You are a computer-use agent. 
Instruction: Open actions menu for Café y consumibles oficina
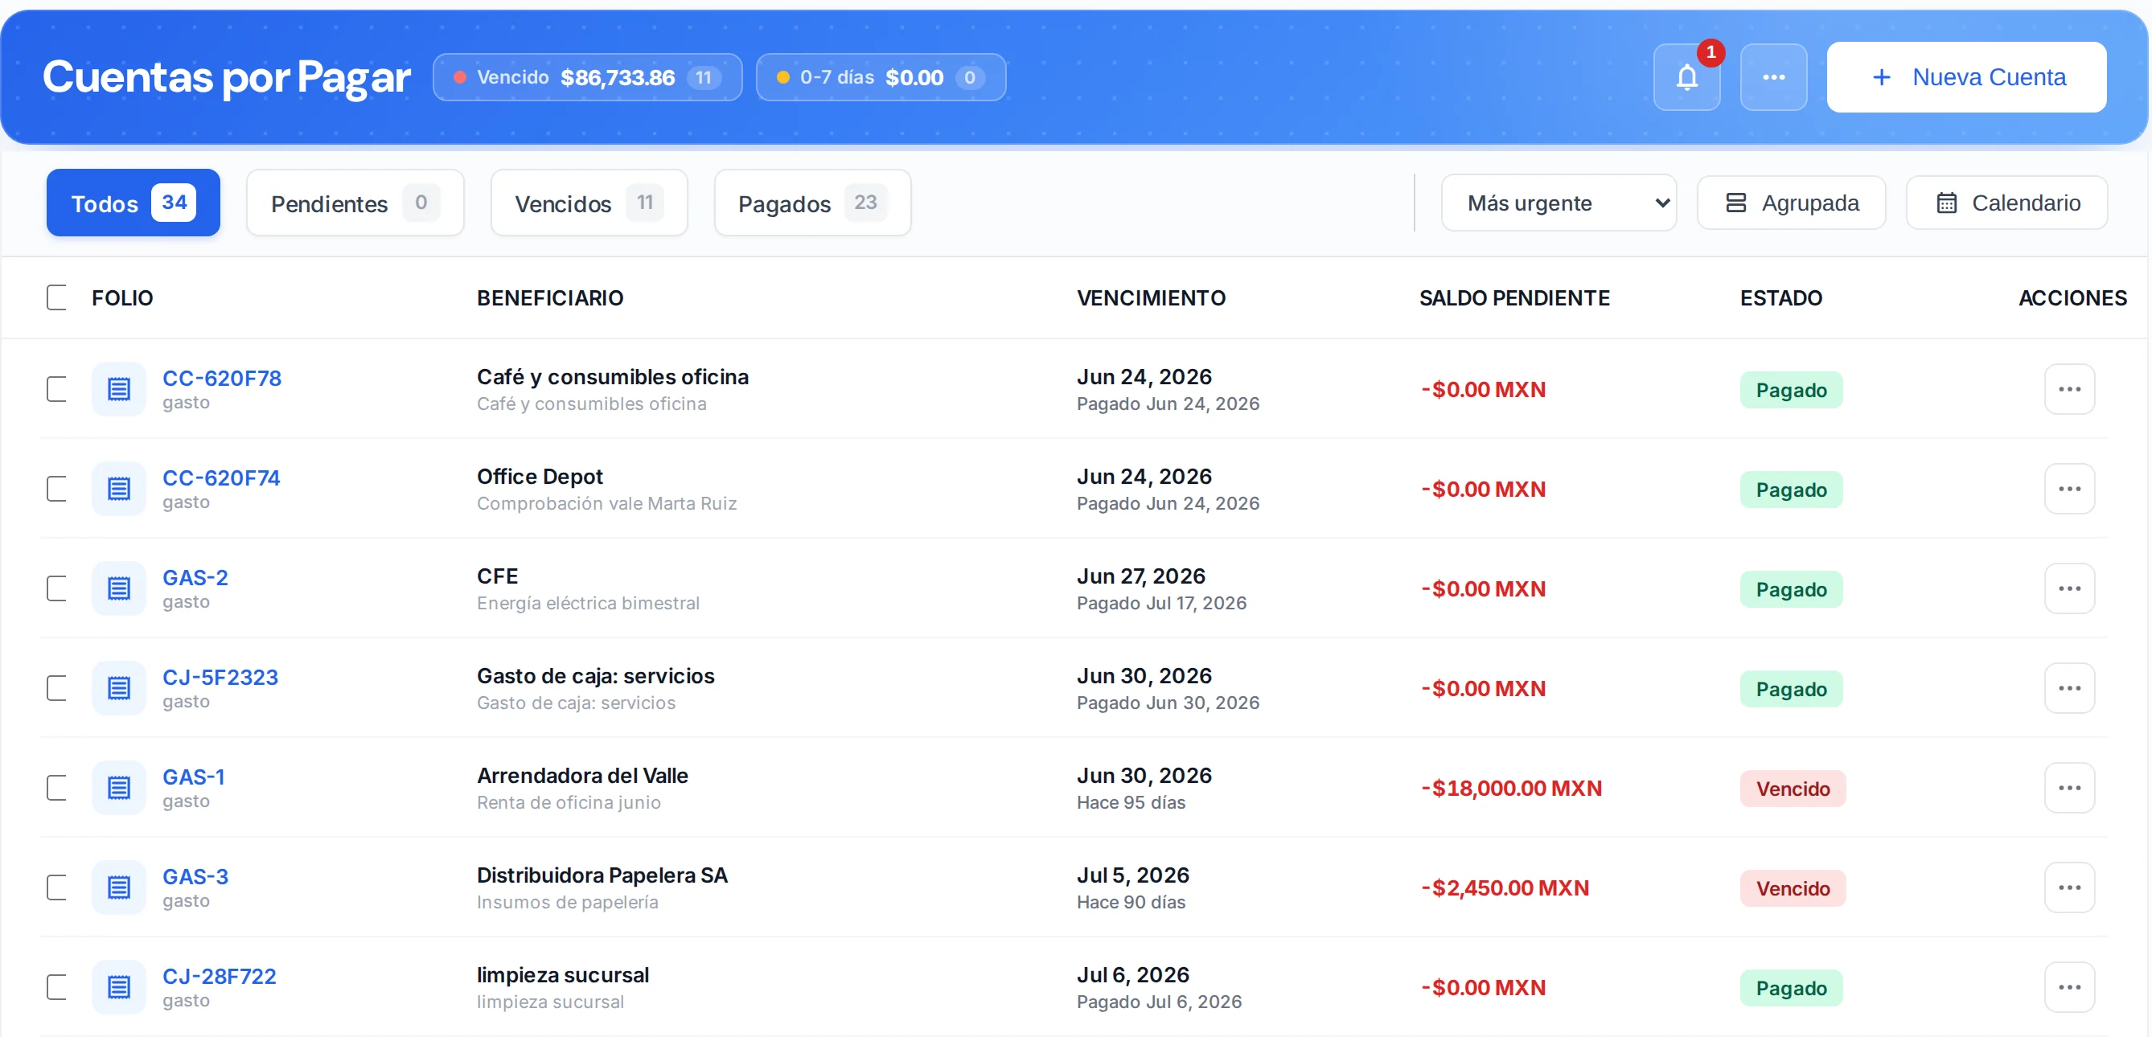2068,389
